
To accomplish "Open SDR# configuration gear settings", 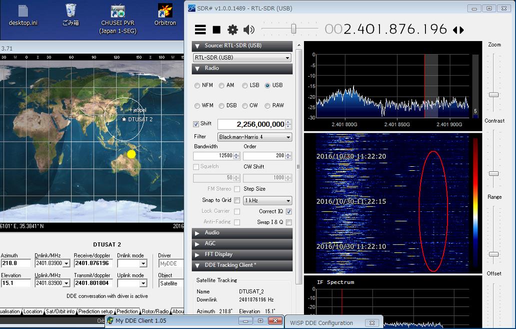I will [x=232, y=30].
